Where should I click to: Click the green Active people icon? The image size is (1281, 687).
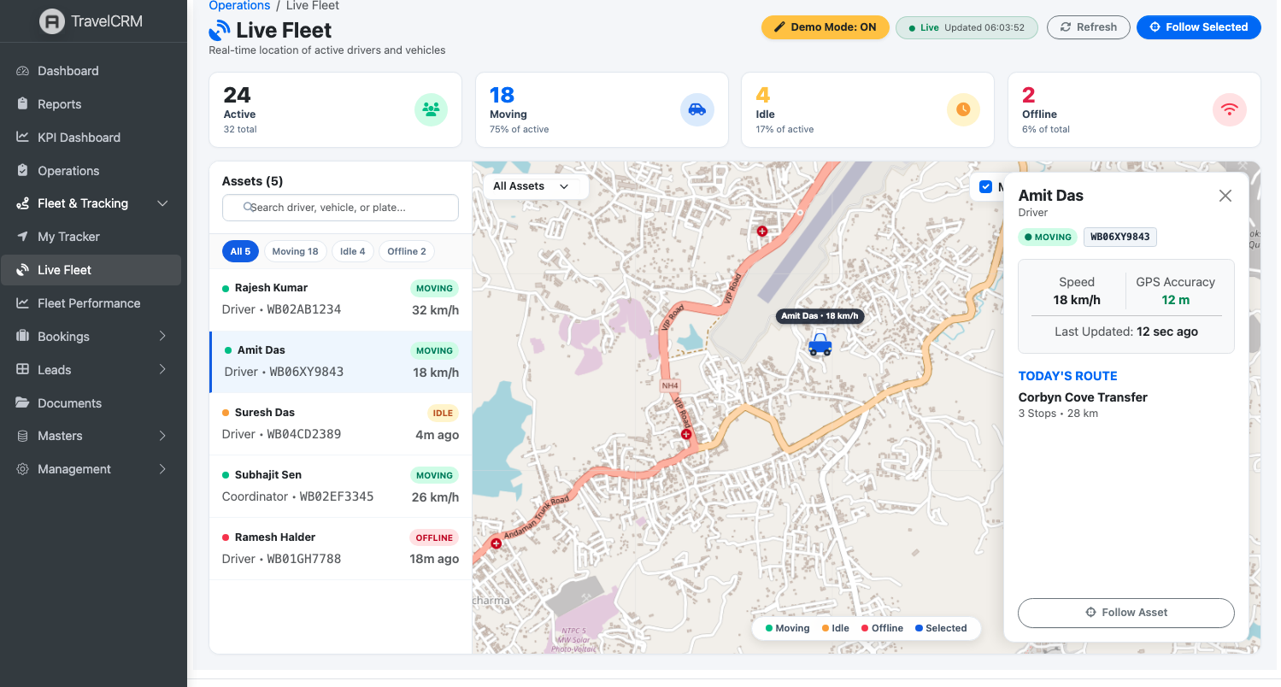[x=432, y=109]
